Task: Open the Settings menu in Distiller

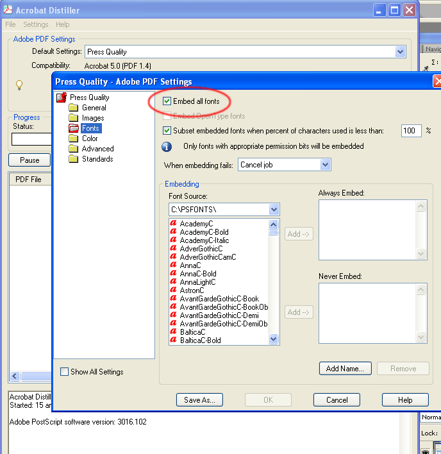Action: (36, 24)
